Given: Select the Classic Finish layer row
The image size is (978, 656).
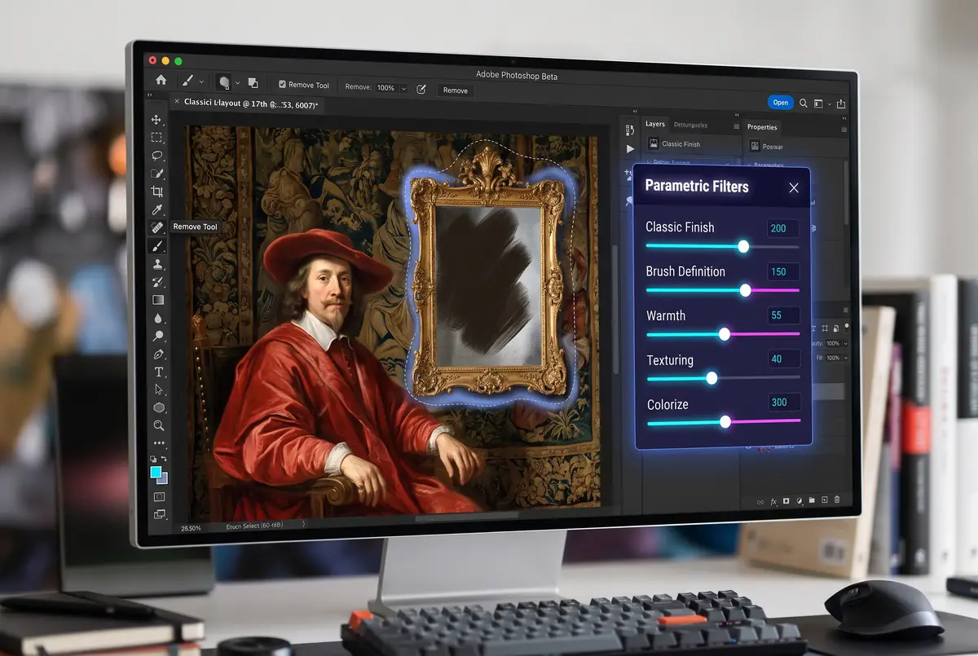Looking at the screenshot, I should [x=693, y=144].
